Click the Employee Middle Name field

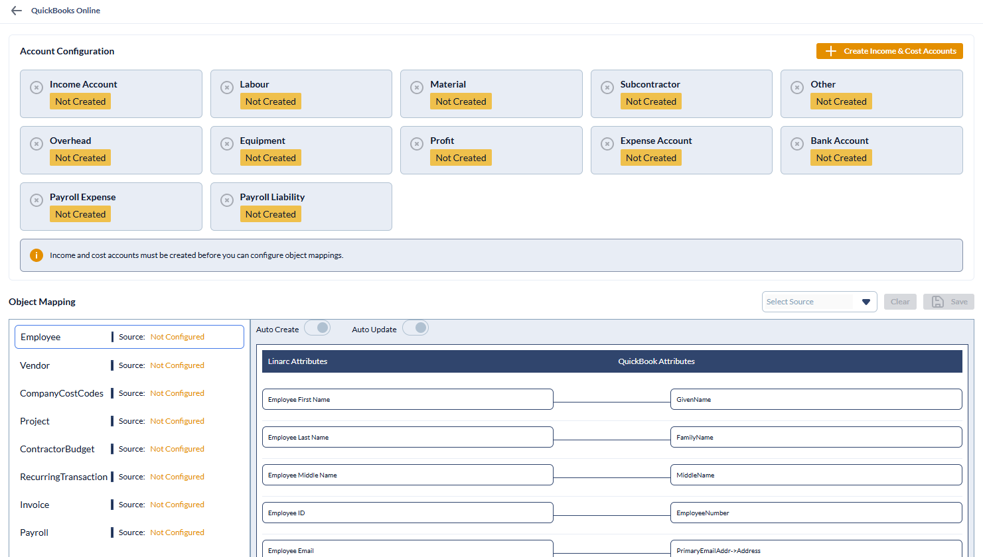coord(408,475)
